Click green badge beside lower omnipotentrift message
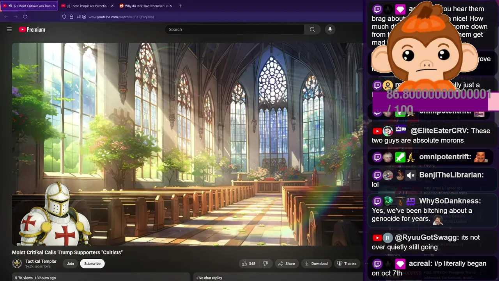Image resolution: width=499 pixels, height=281 pixels. point(400,157)
